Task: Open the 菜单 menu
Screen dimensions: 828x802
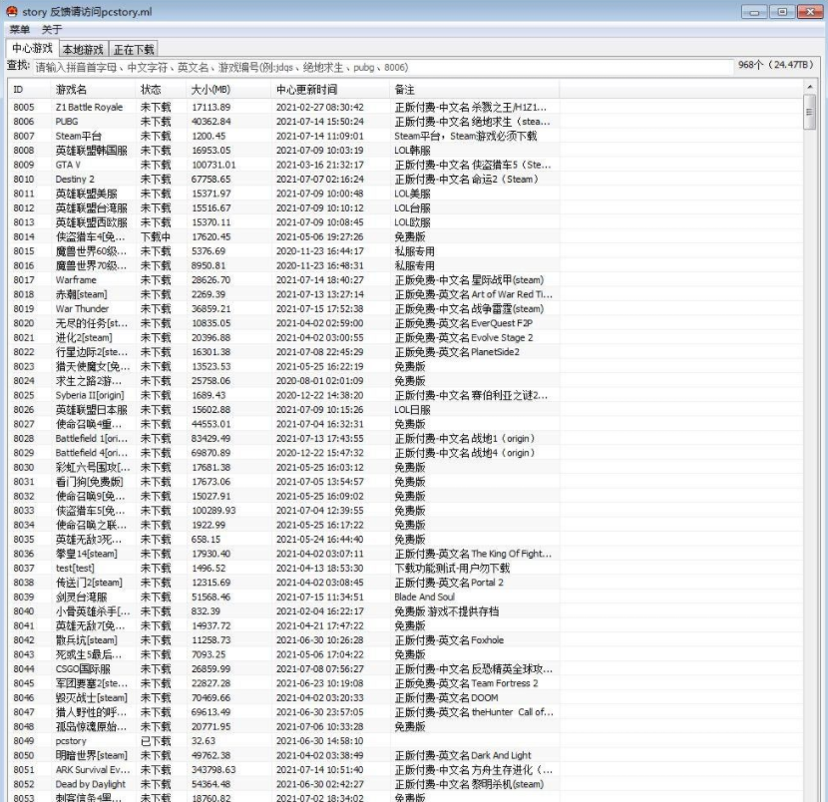Action: 17,30
